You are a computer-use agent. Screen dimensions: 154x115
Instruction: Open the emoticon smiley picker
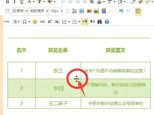(35, 22)
